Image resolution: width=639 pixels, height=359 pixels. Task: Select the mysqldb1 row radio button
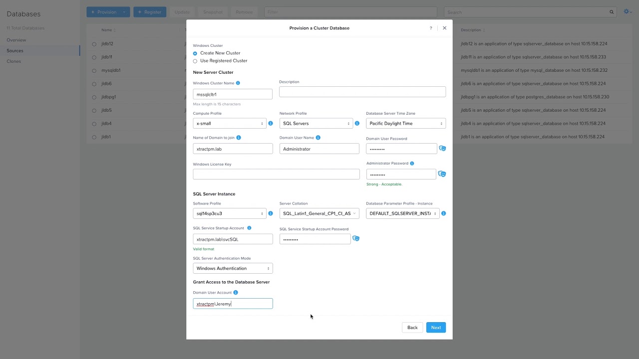94,71
